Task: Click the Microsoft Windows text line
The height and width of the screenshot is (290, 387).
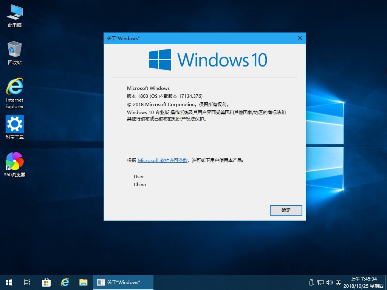Action: (148, 88)
